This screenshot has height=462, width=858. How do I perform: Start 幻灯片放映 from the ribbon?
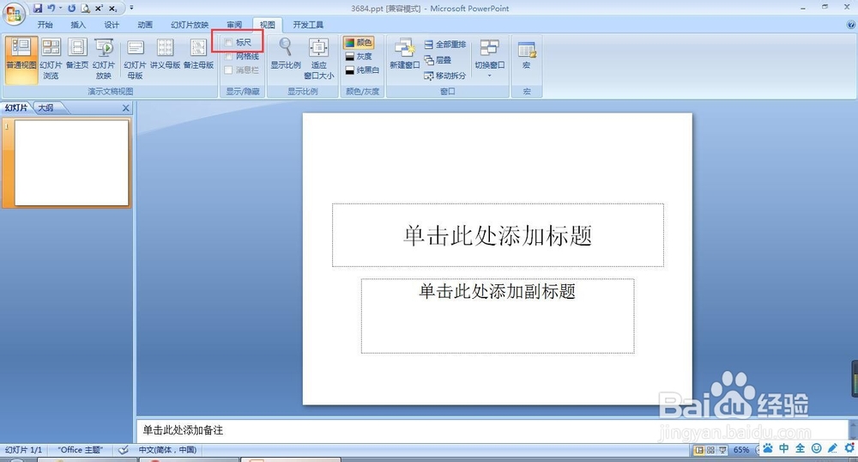click(104, 59)
